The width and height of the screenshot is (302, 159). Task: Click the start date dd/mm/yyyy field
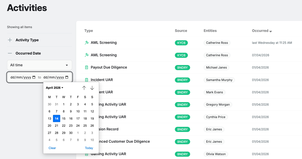21,77
